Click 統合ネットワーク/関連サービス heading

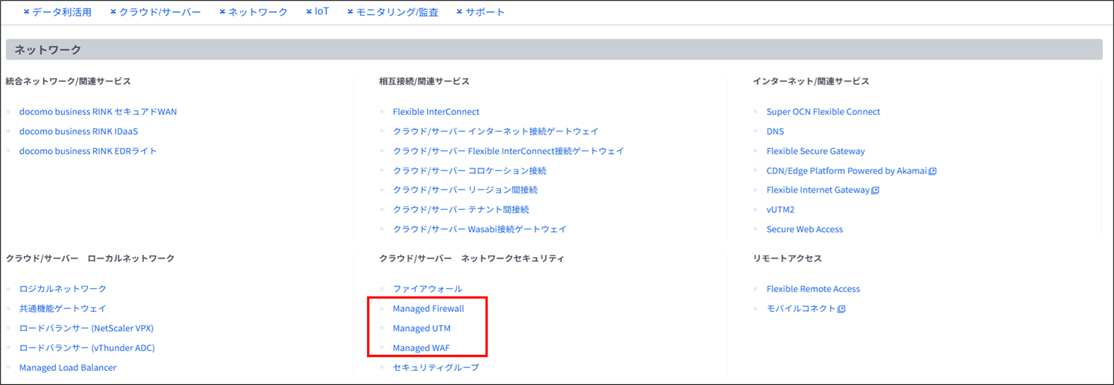click(x=68, y=81)
